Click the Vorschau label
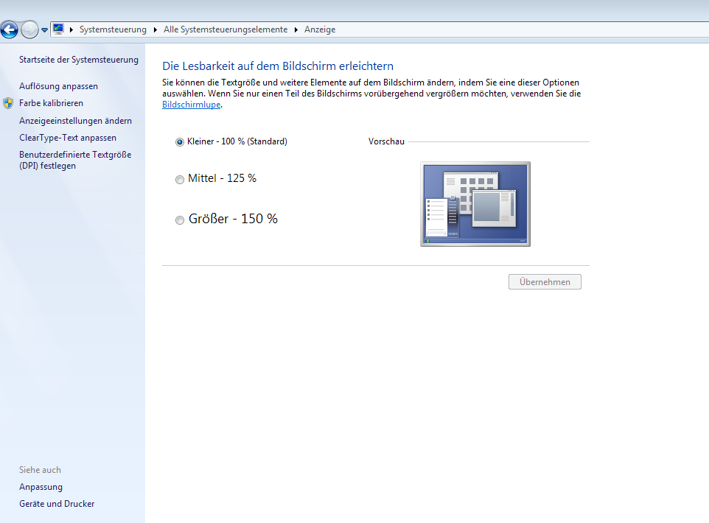 (386, 141)
